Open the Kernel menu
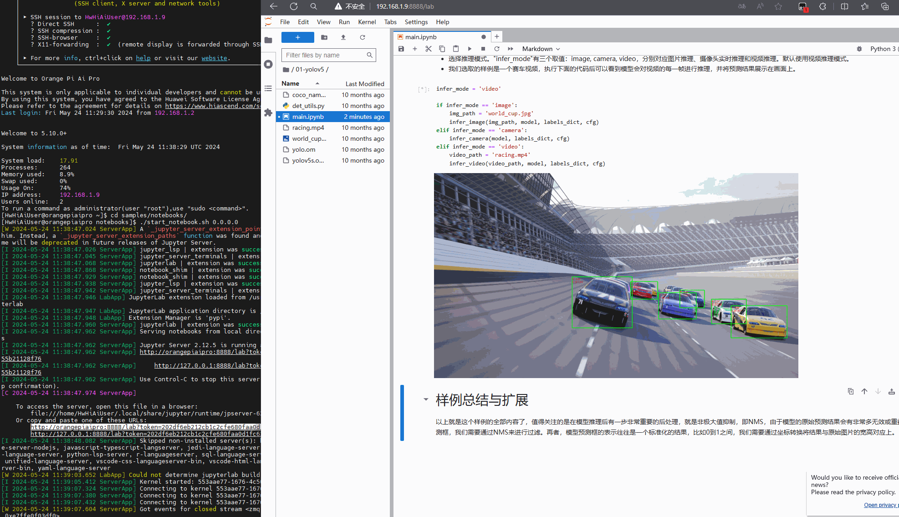This screenshot has width=899, height=517. pyautogui.click(x=367, y=22)
